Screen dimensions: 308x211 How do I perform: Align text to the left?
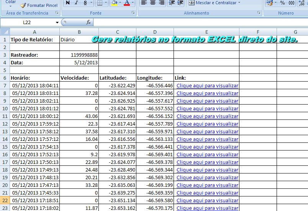click(x=144, y=3)
